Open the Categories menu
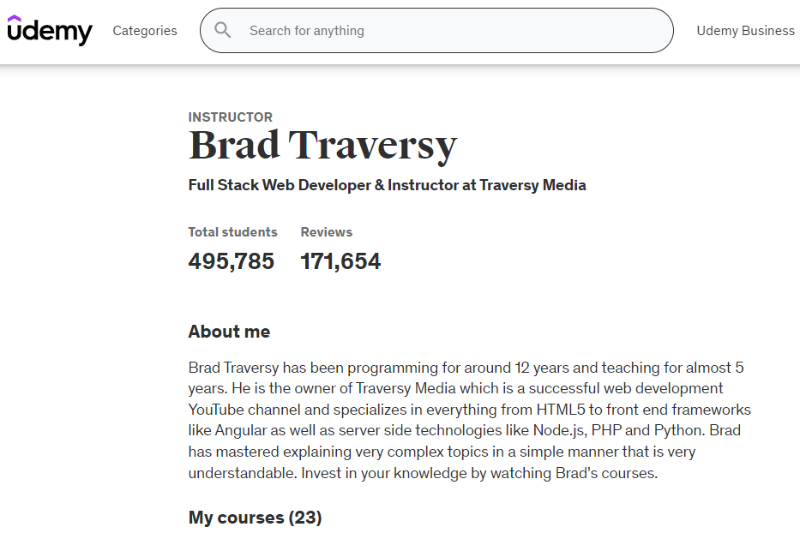The width and height of the screenshot is (800, 539). click(145, 31)
